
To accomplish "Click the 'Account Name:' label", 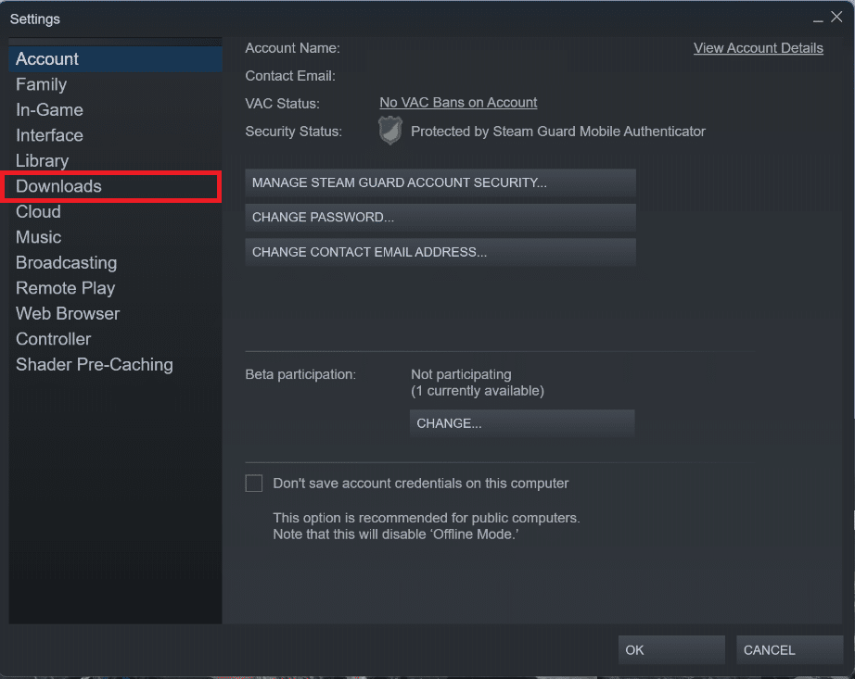I will [292, 48].
